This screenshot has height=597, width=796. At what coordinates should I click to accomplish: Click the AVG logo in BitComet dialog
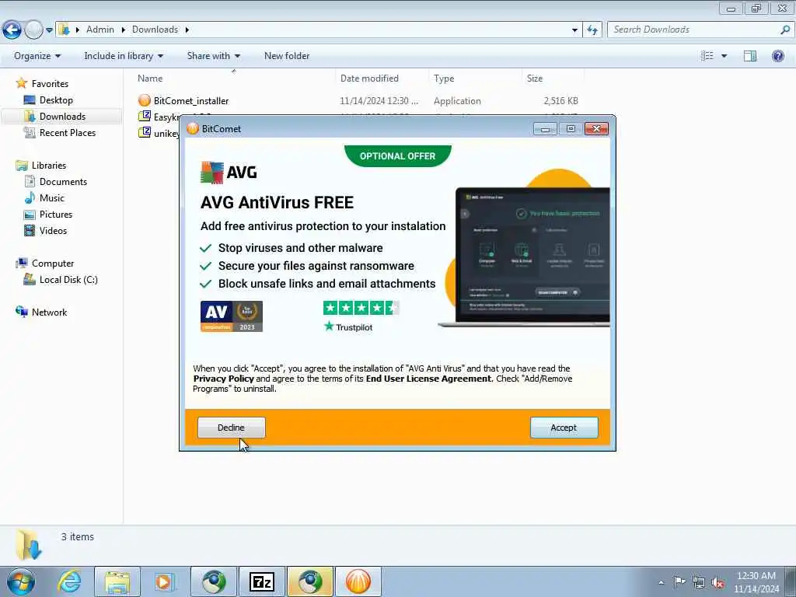pos(229,173)
